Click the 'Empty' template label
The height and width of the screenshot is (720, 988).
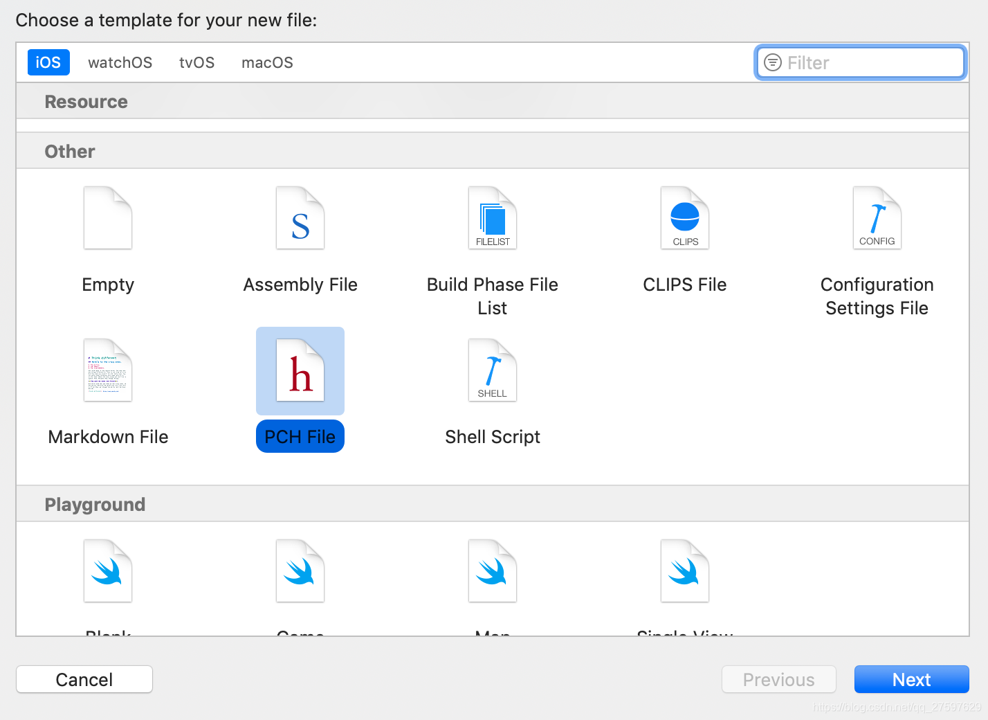click(108, 285)
